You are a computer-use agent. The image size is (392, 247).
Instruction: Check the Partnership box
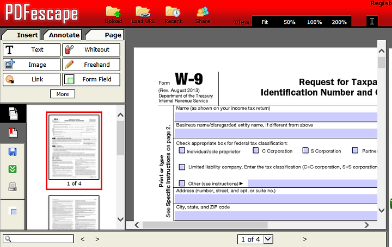[355, 150]
